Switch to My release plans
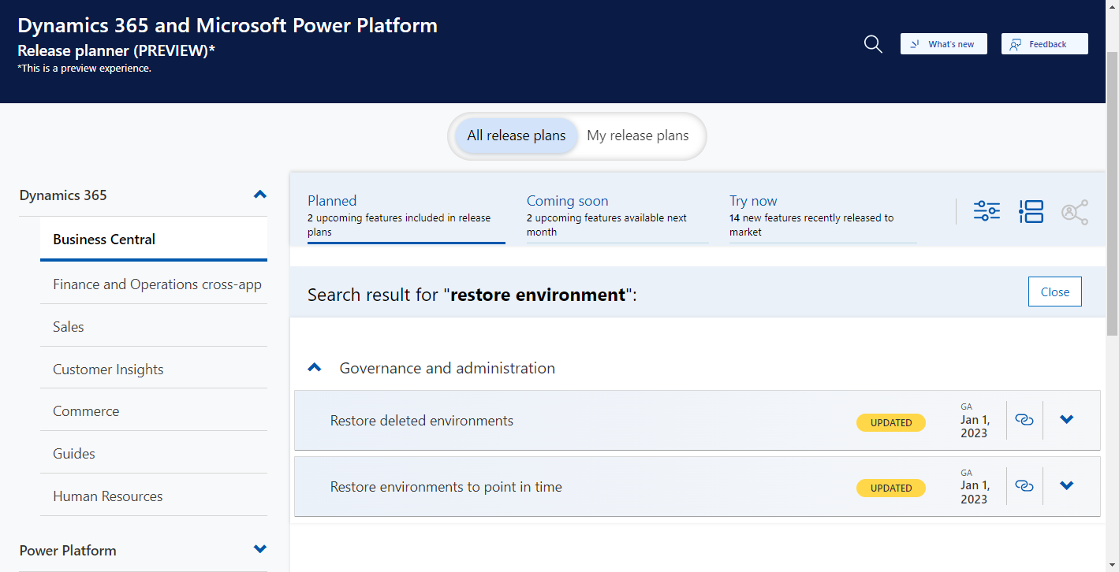Image resolution: width=1119 pixels, height=572 pixels. 638,136
